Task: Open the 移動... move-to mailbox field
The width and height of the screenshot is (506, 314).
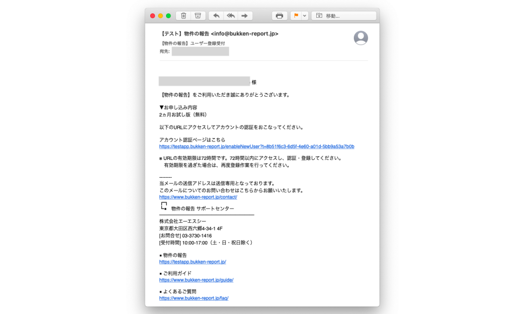Action: pyautogui.click(x=344, y=16)
